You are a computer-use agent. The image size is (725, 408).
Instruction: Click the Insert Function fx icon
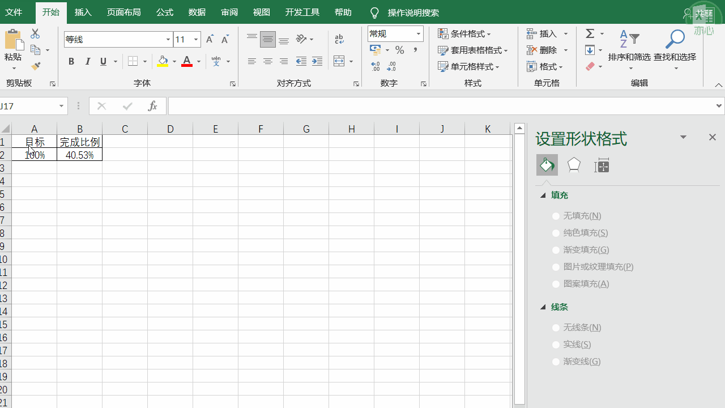(152, 106)
